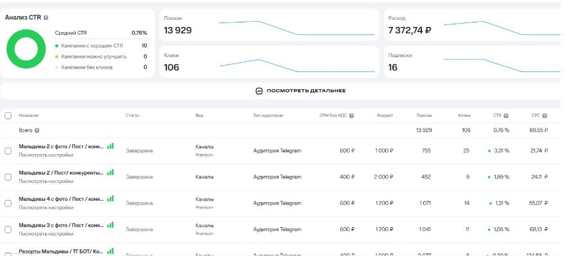Click help icon next to Анализ CTR

pos(46,18)
